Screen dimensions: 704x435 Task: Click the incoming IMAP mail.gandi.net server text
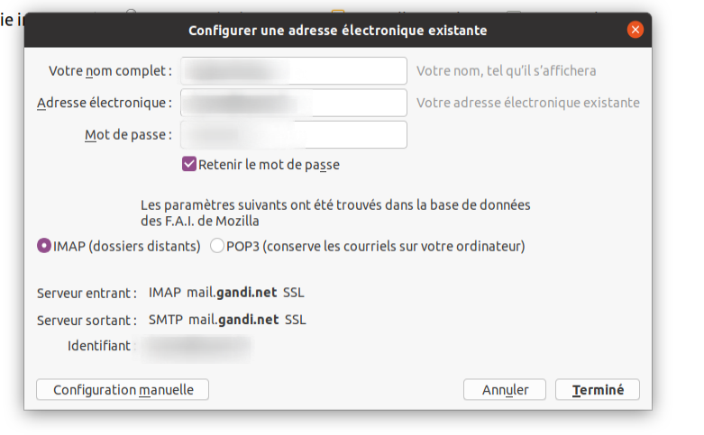point(226,293)
